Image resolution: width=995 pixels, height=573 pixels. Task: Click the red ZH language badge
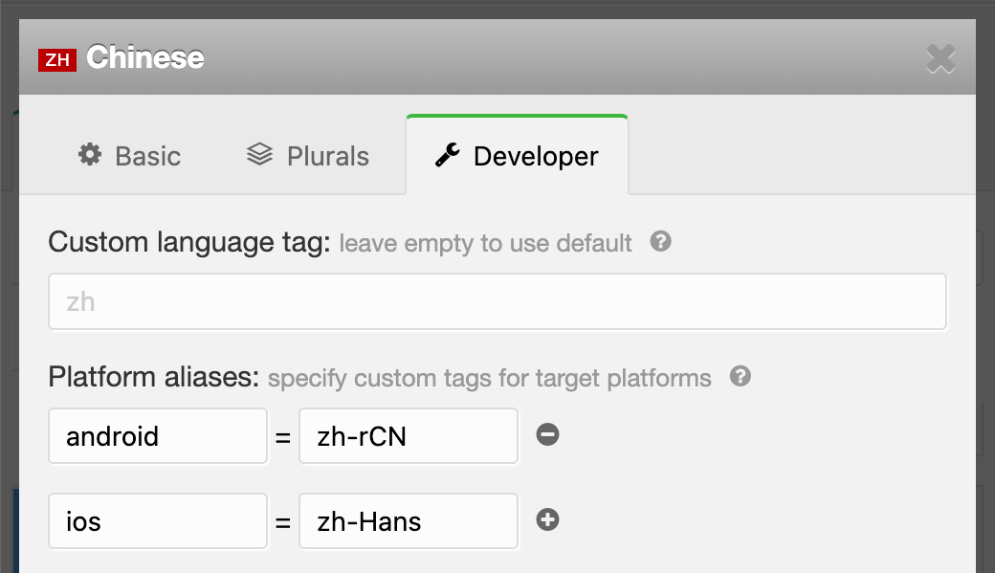coord(56,60)
